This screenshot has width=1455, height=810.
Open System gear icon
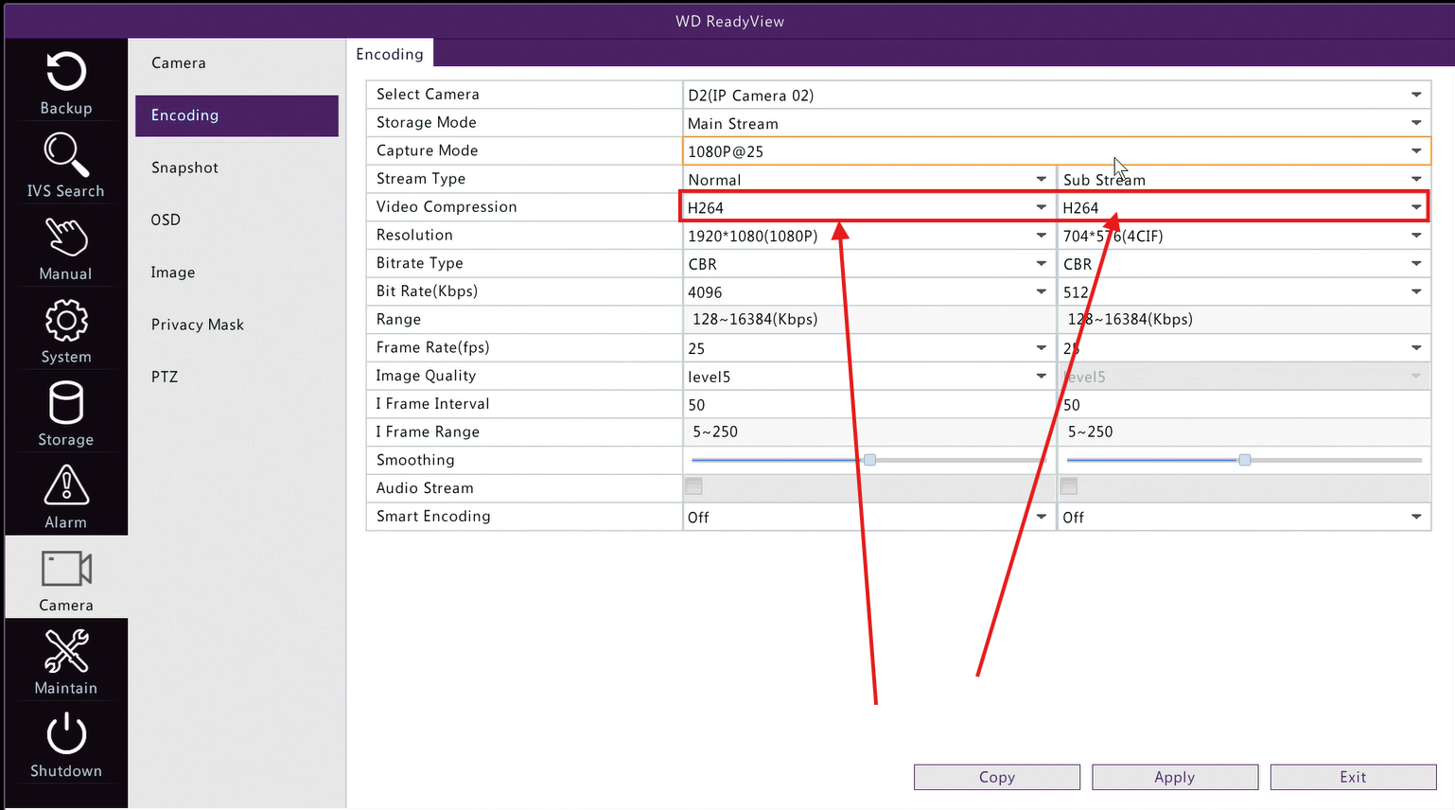coord(66,321)
